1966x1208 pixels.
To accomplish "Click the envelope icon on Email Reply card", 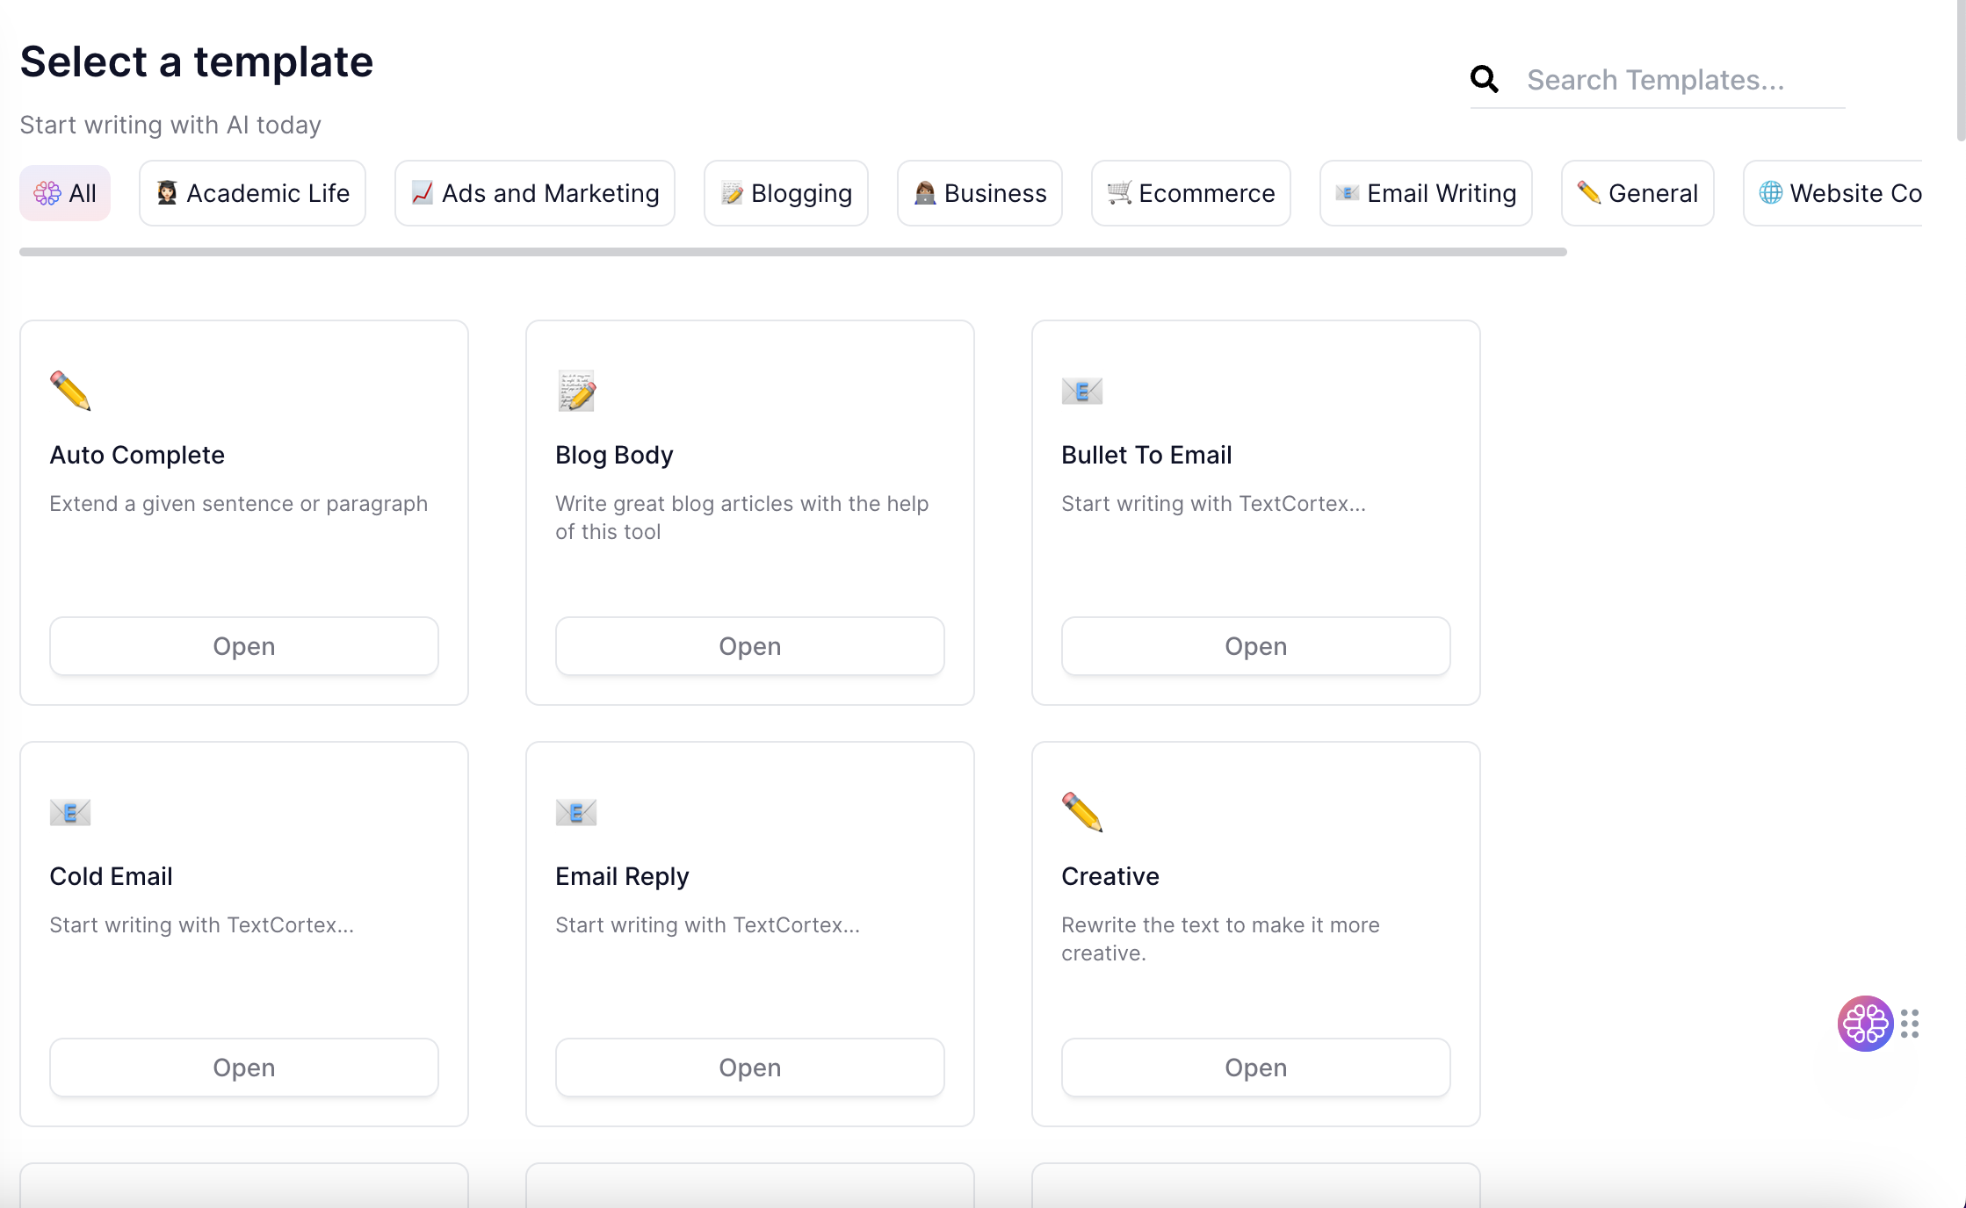I will (576, 812).
